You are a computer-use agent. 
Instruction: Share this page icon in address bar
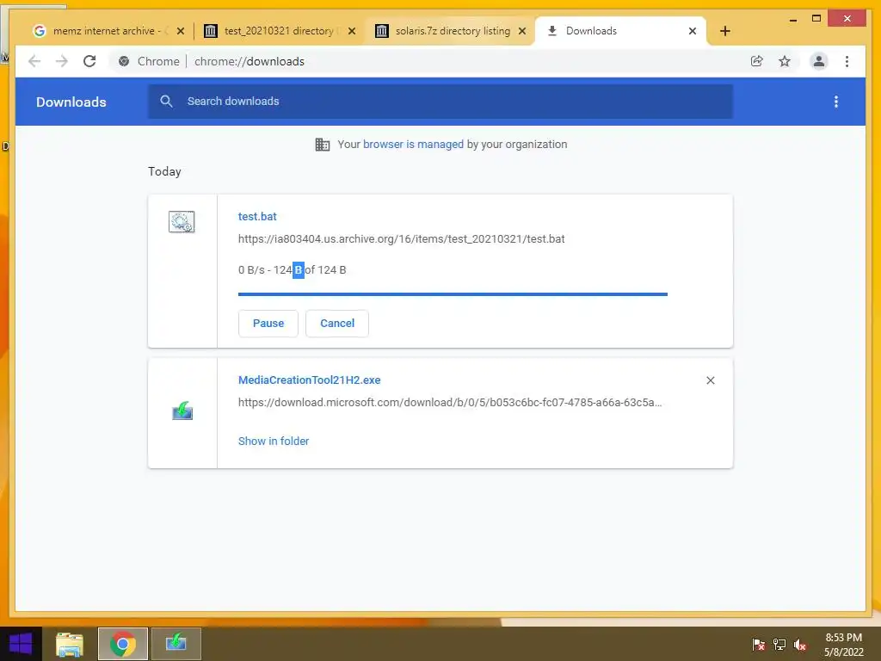tap(757, 61)
